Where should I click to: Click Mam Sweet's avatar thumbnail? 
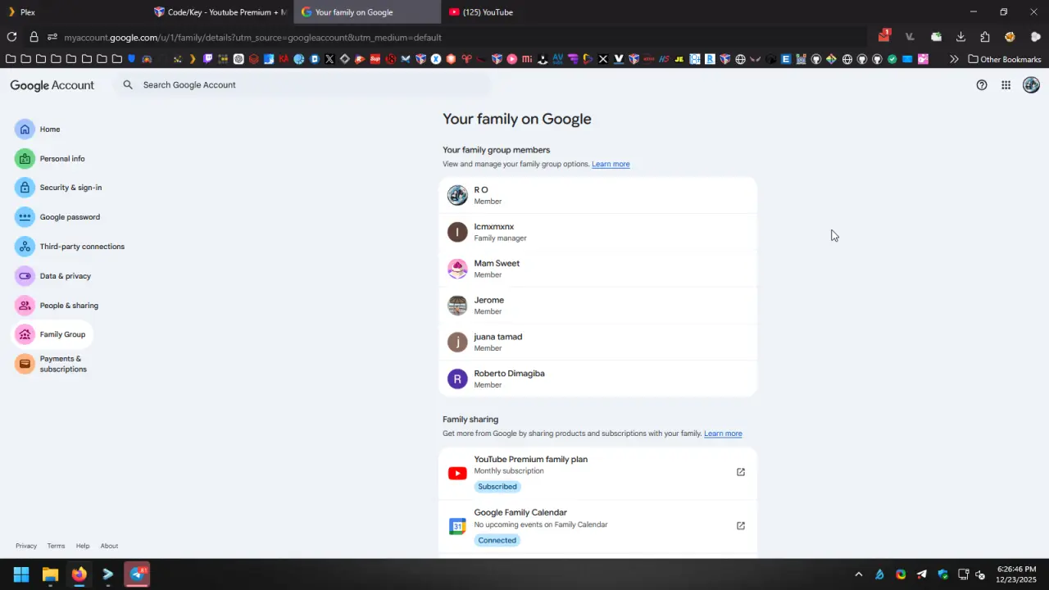pyautogui.click(x=457, y=269)
